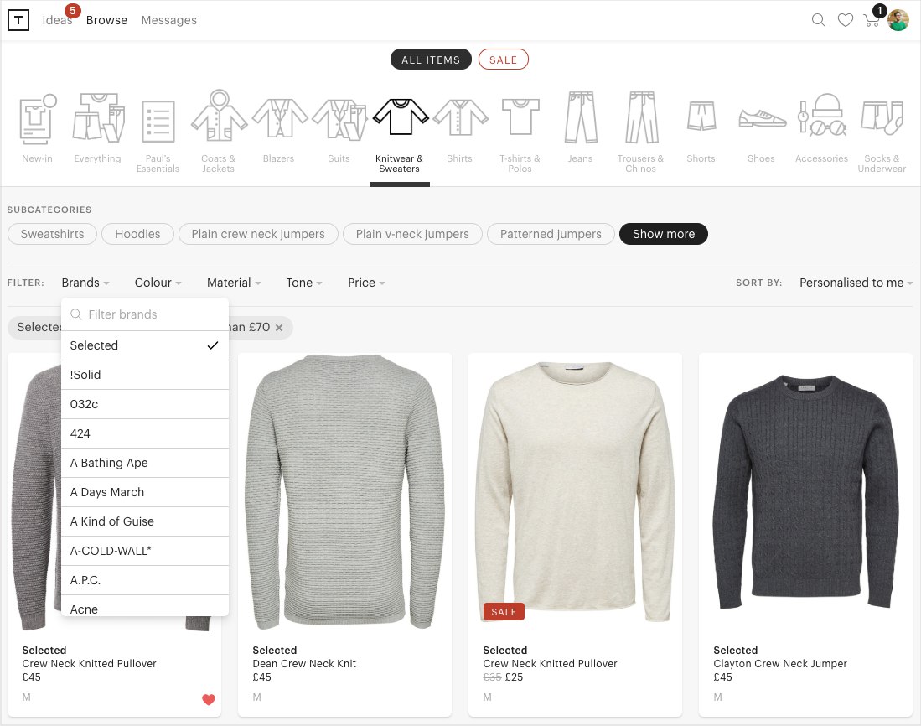Go to the Messages tab
The width and height of the screenshot is (921, 726).
point(168,20)
